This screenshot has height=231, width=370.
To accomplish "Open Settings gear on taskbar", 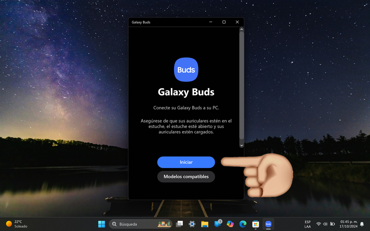I will pos(192,224).
